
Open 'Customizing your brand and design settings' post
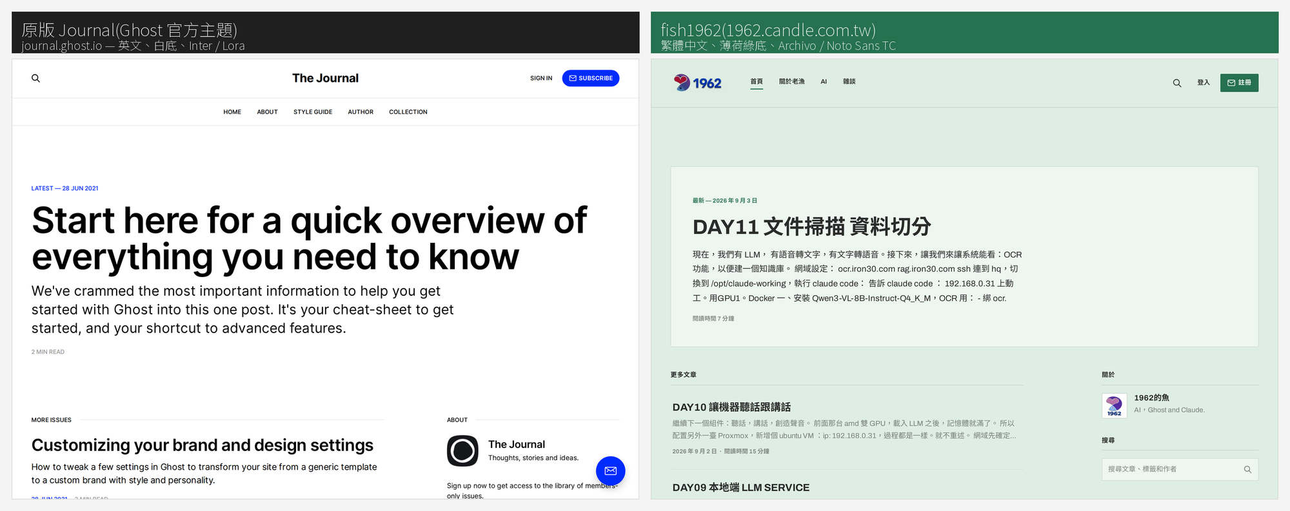[203, 445]
